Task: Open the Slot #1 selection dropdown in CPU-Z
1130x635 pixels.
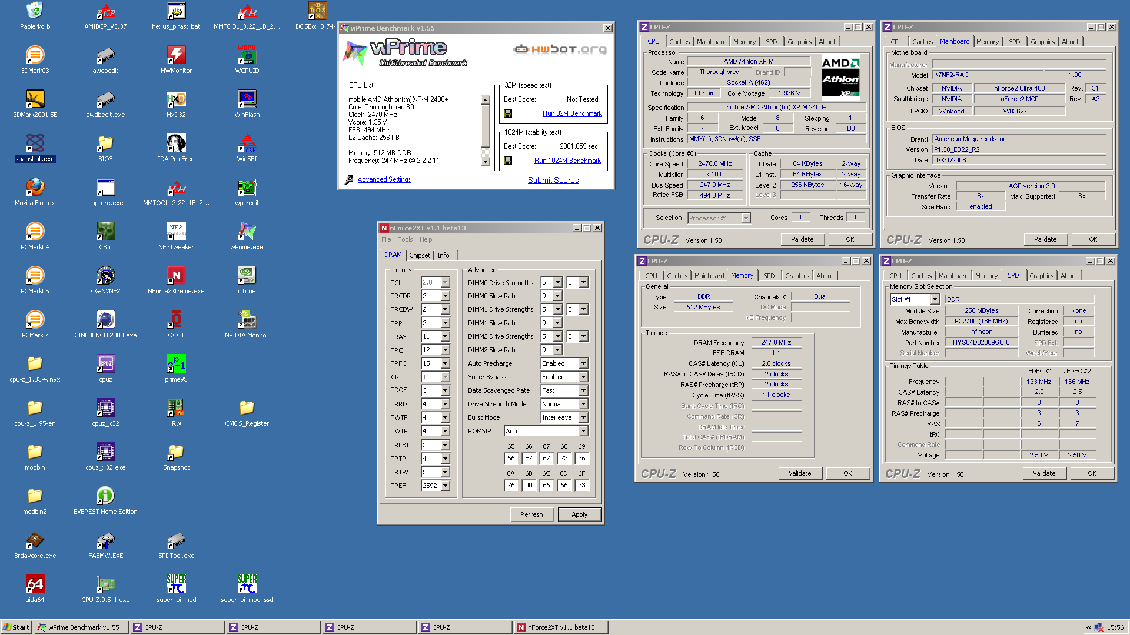Action: (x=935, y=299)
